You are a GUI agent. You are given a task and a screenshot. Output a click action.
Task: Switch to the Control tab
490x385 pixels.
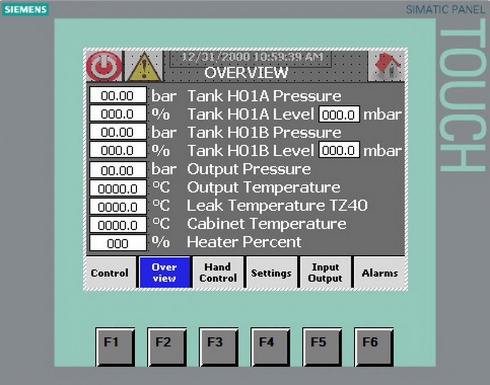(x=110, y=273)
